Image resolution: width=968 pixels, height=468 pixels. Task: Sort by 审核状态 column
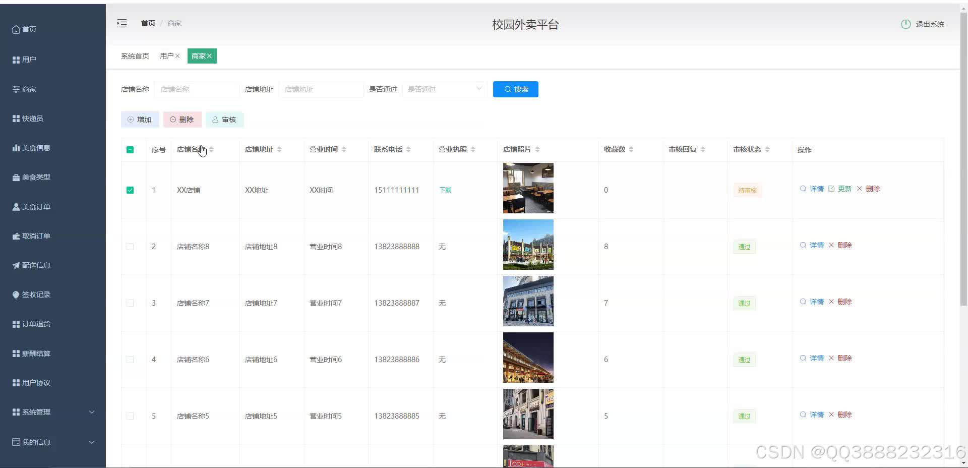pyautogui.click(x=767, y=149)
